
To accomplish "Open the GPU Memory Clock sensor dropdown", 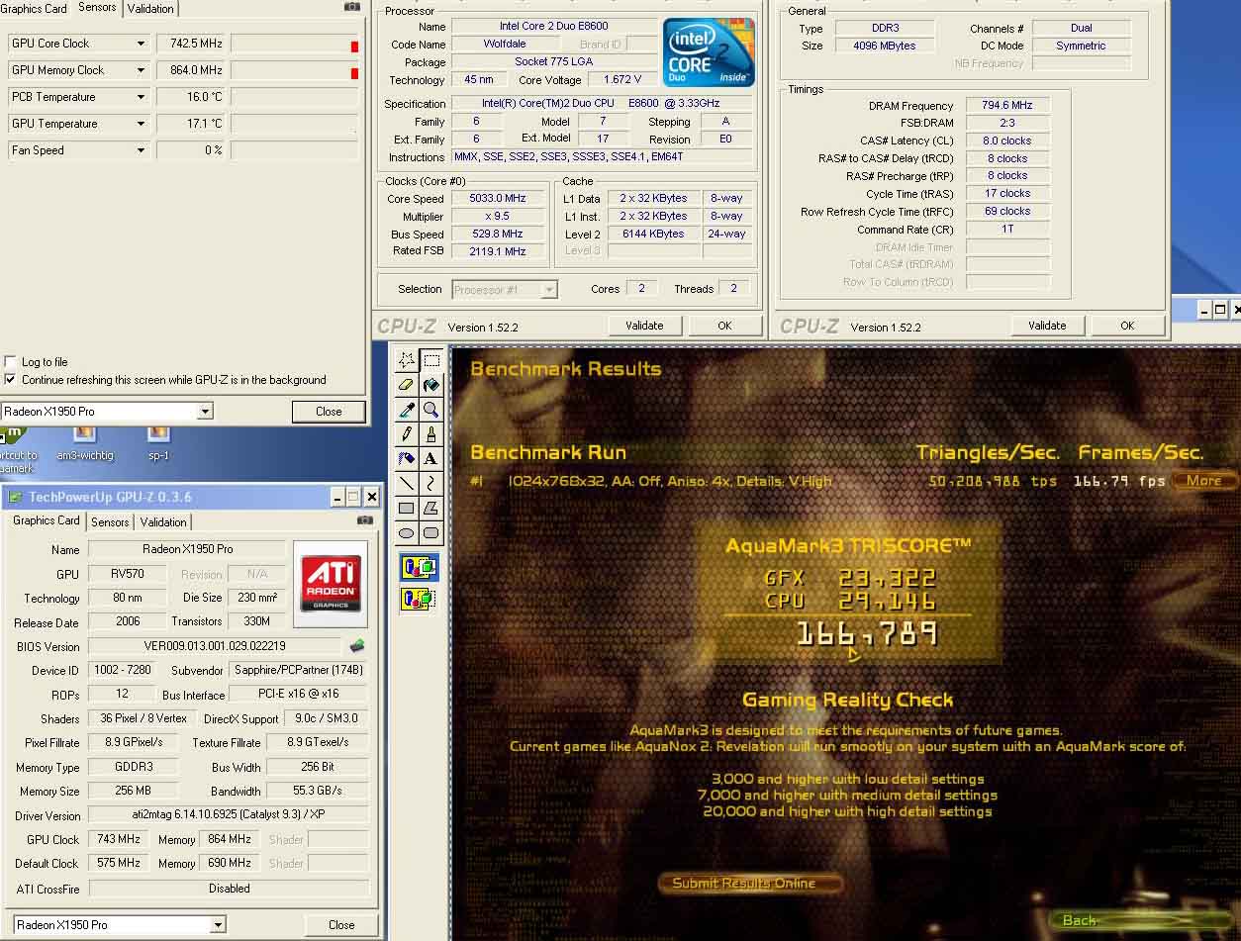I will coord(141,70).
